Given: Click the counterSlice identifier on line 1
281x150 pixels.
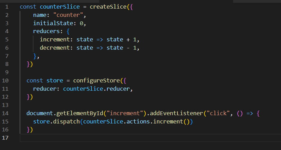Looking at the screenshot, I should click(x=60, y=7).
